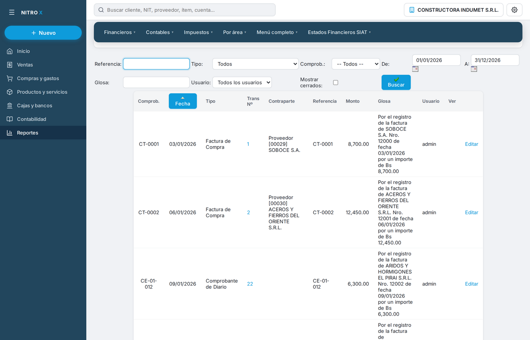The image size is (530, 340).
Task: Open settings gear icon
Action: (514, 10)
